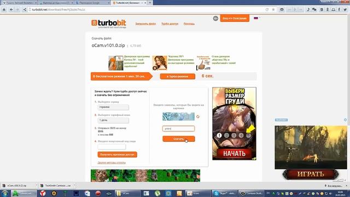Open the "Загрузить файл" navigation link
The image size is (350, 197).
click(x=145, y=24)
